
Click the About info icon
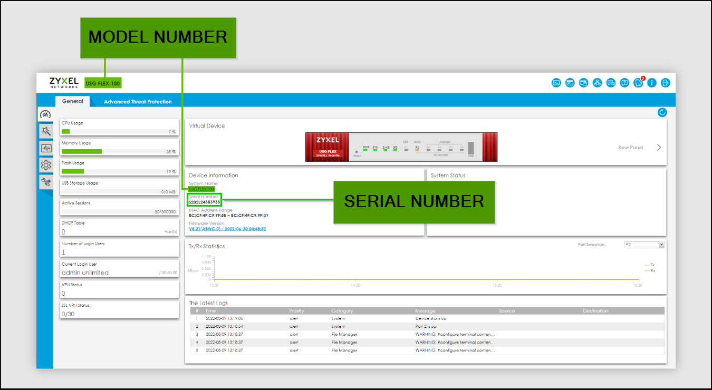click(x=652, y=83)
